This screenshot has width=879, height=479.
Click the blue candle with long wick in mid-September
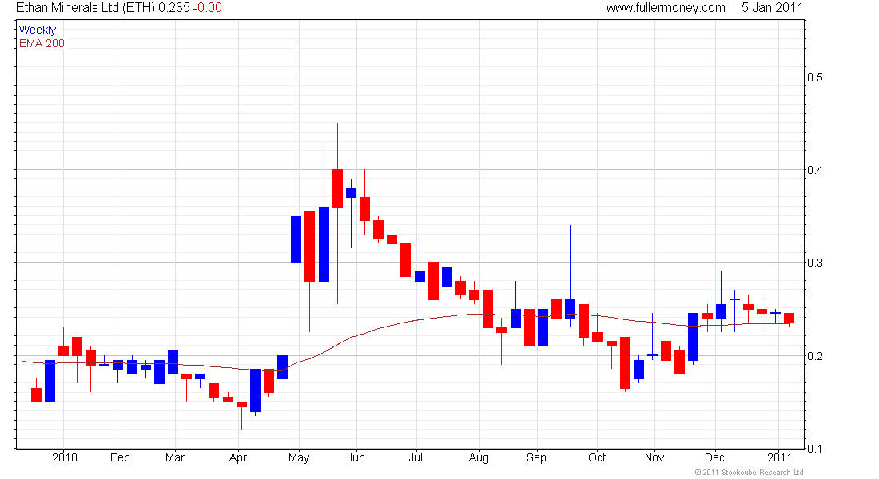(570, 309)
